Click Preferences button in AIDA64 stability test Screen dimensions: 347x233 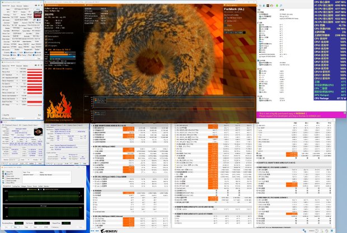(55, 227)
